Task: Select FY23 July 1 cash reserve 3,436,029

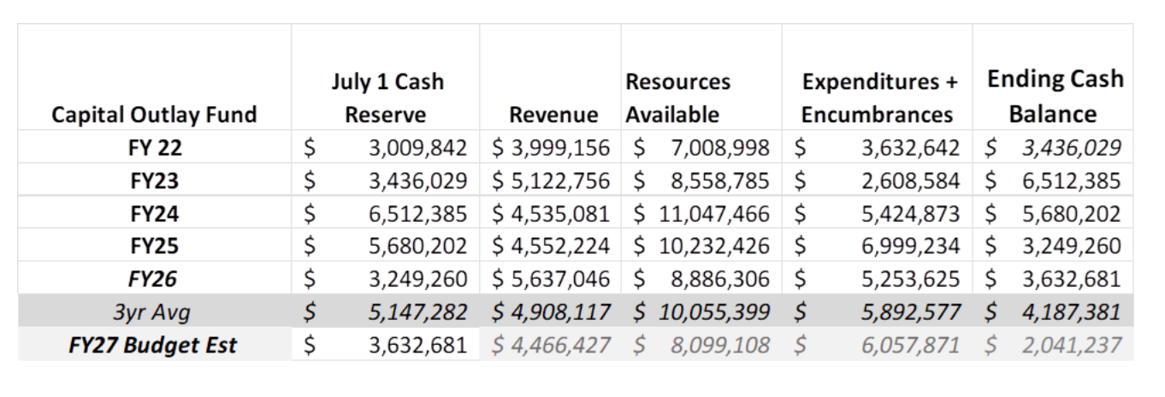Action: [417, 181]
